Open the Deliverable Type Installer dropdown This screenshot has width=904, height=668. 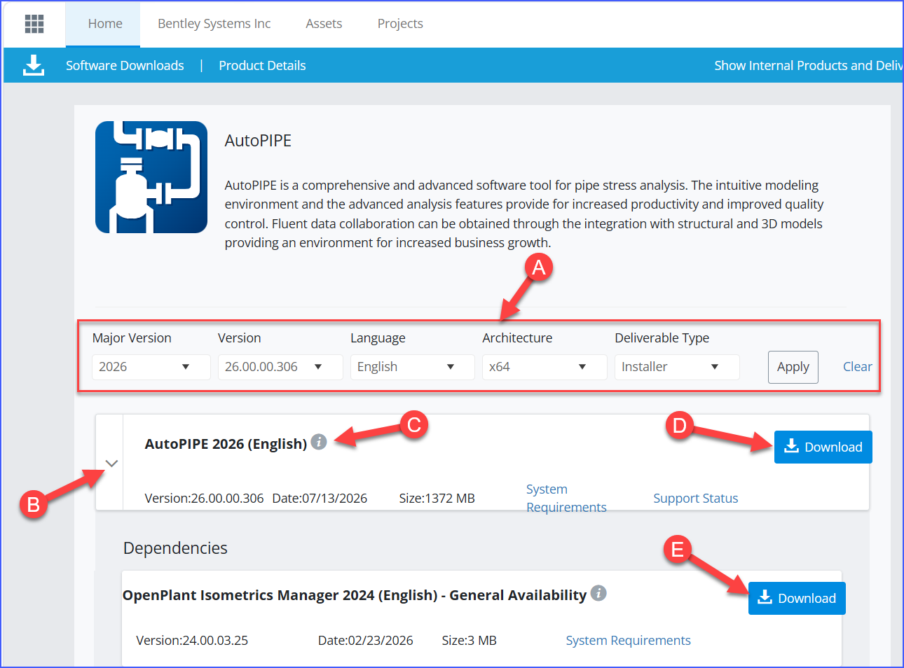pyautogui.click(x=677, y=367)
